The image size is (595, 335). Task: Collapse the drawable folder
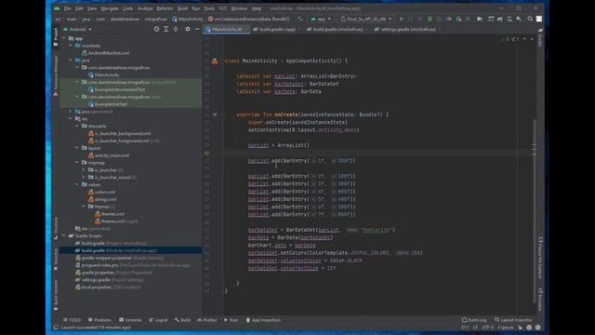click(x=77, y=127)
